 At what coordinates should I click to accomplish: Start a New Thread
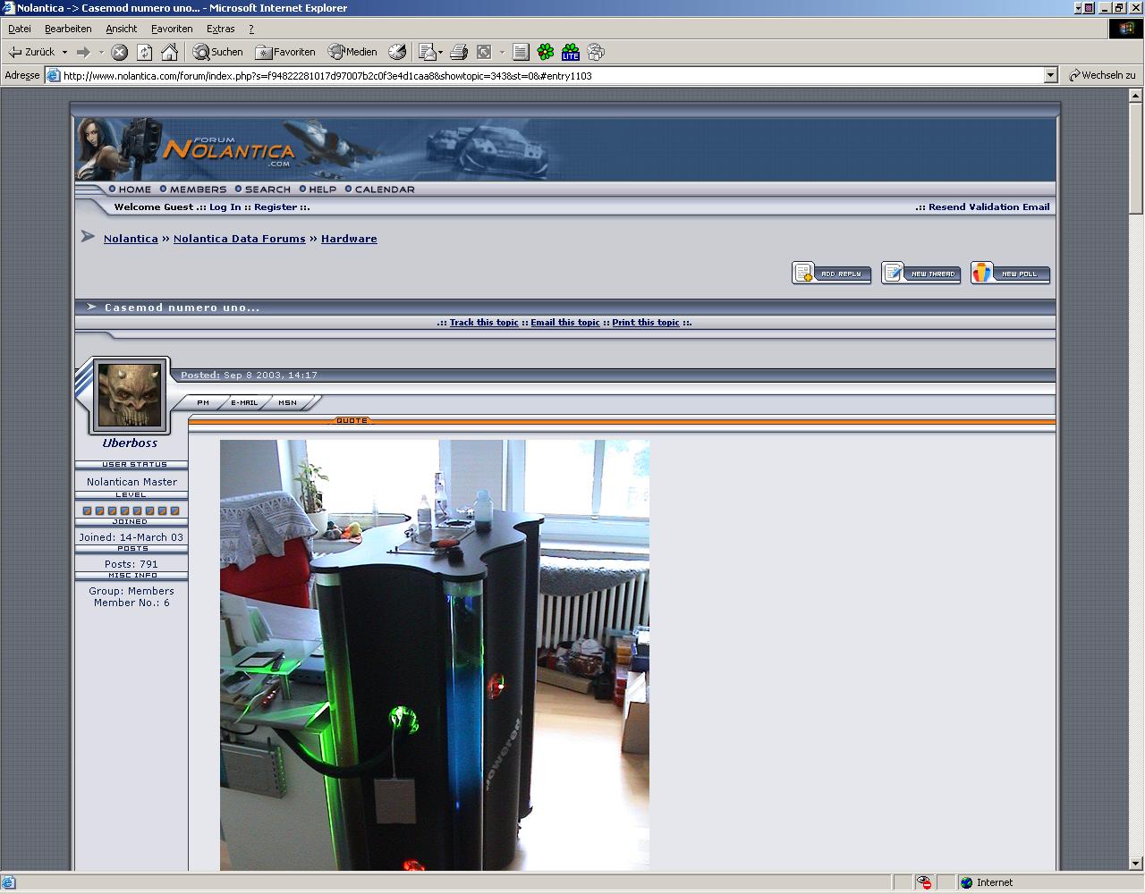click(920, 273)
